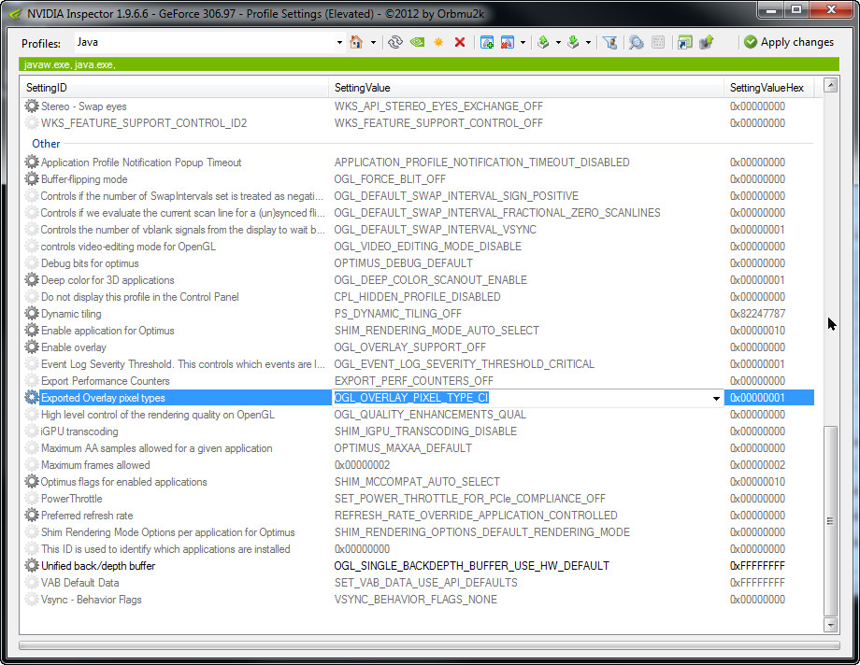Screen dimensions: 860x665
Task: Click the refresh profile settings icon
Action: 394,42
